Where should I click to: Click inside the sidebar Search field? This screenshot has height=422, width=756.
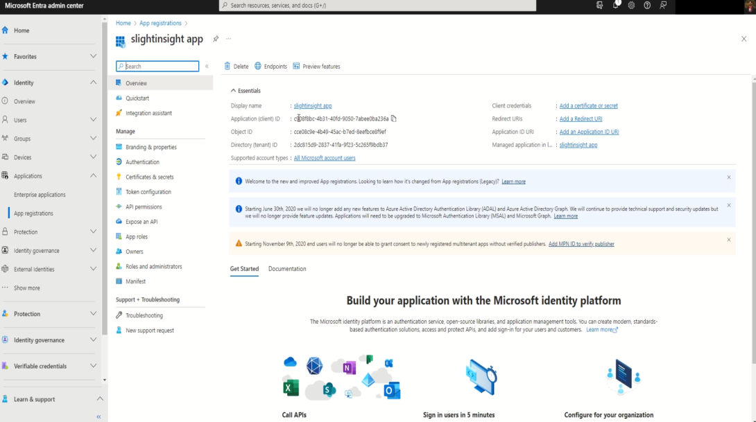157,66
